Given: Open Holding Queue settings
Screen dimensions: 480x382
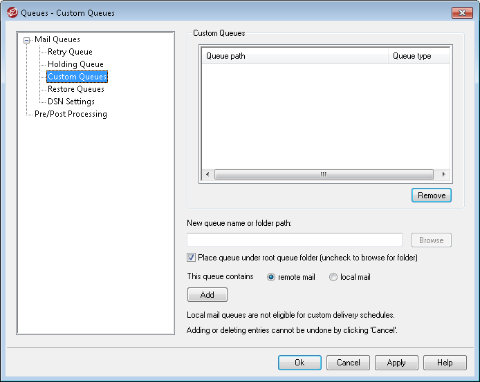Looking at the screenshot, I should [75, 64].
